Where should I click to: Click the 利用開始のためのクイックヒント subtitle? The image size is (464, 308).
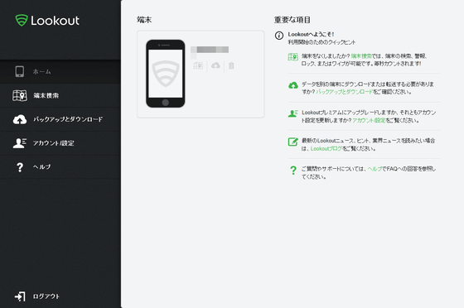pyautogui.click(x=321, y=42)
